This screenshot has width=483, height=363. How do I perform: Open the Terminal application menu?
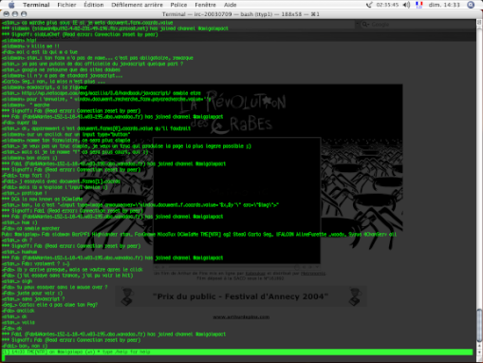coord(36,5)
